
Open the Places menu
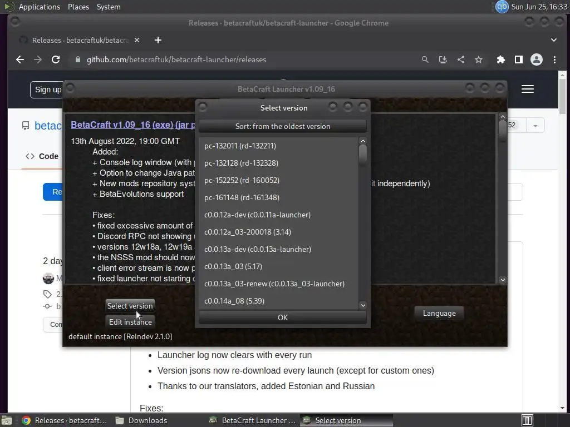click(78, 7)
